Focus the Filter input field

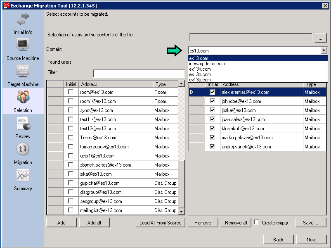[139, 73]
